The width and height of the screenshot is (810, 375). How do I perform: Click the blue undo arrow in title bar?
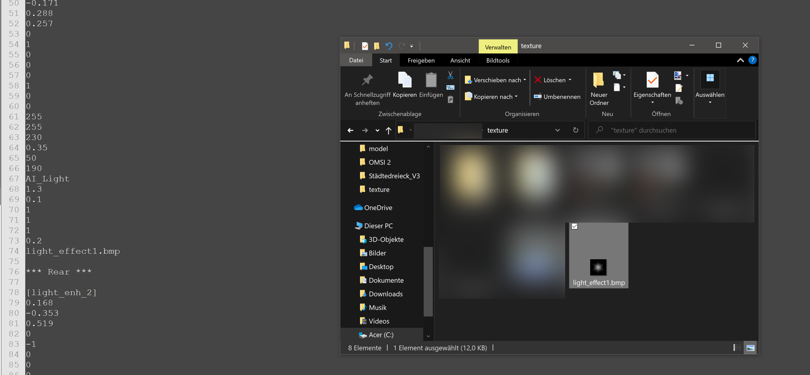point(389,46)
